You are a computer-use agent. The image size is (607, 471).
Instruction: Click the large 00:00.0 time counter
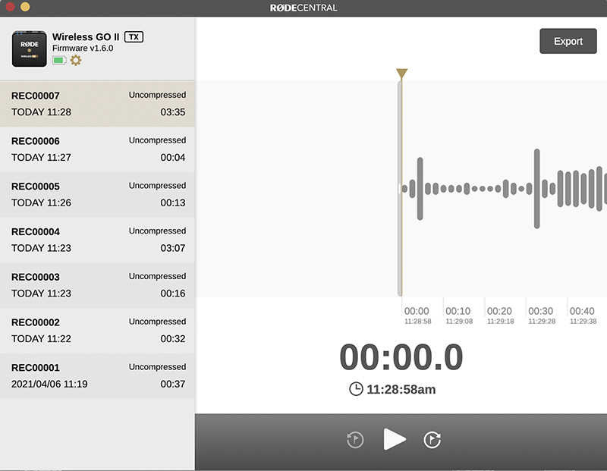point(401,356)
